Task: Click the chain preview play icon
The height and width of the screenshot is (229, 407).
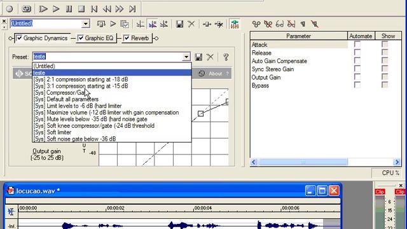Action: point(113,24)
